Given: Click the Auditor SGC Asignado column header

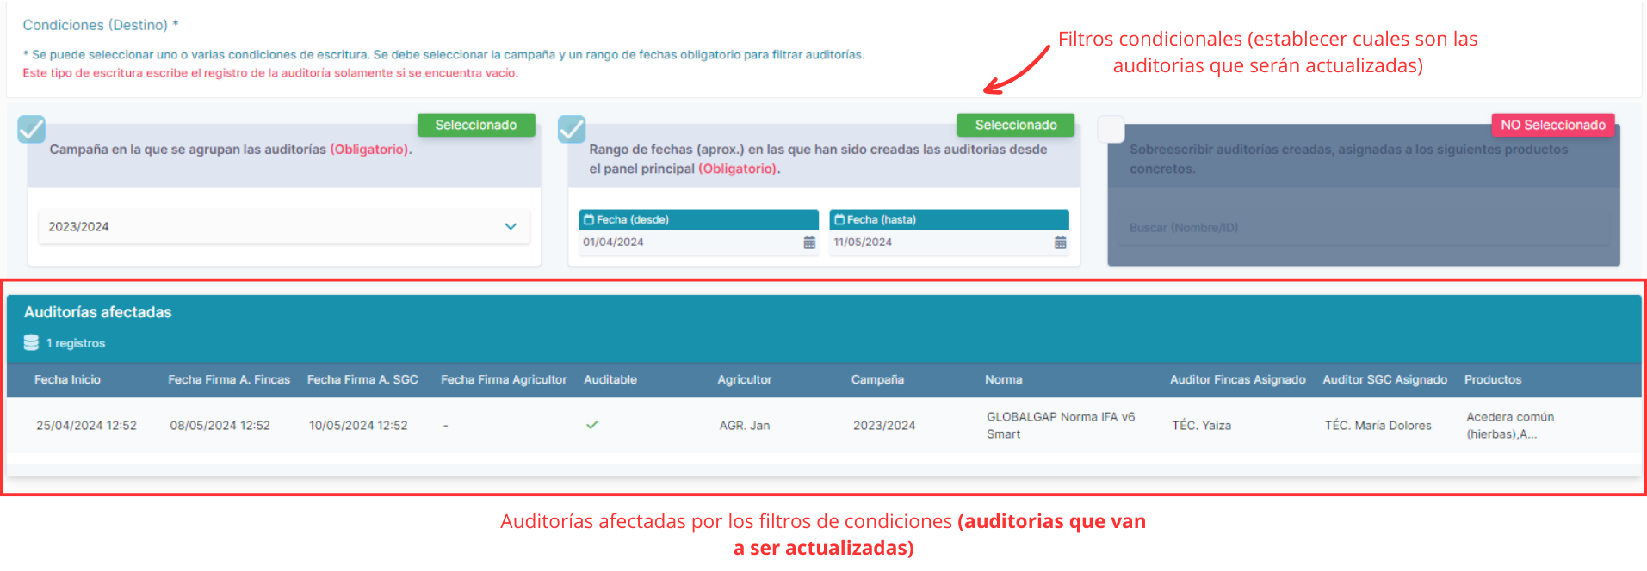Looking at the screenshot, I should pyautogui.click(x=1385, y=379).
